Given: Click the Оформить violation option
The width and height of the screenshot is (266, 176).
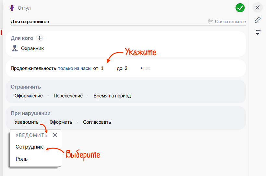Looking at the screenshot, I should pos(61,122).
